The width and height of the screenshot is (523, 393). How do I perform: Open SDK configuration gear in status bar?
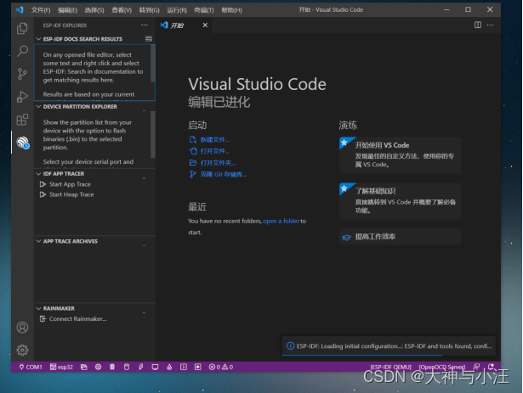pos(98,367)
